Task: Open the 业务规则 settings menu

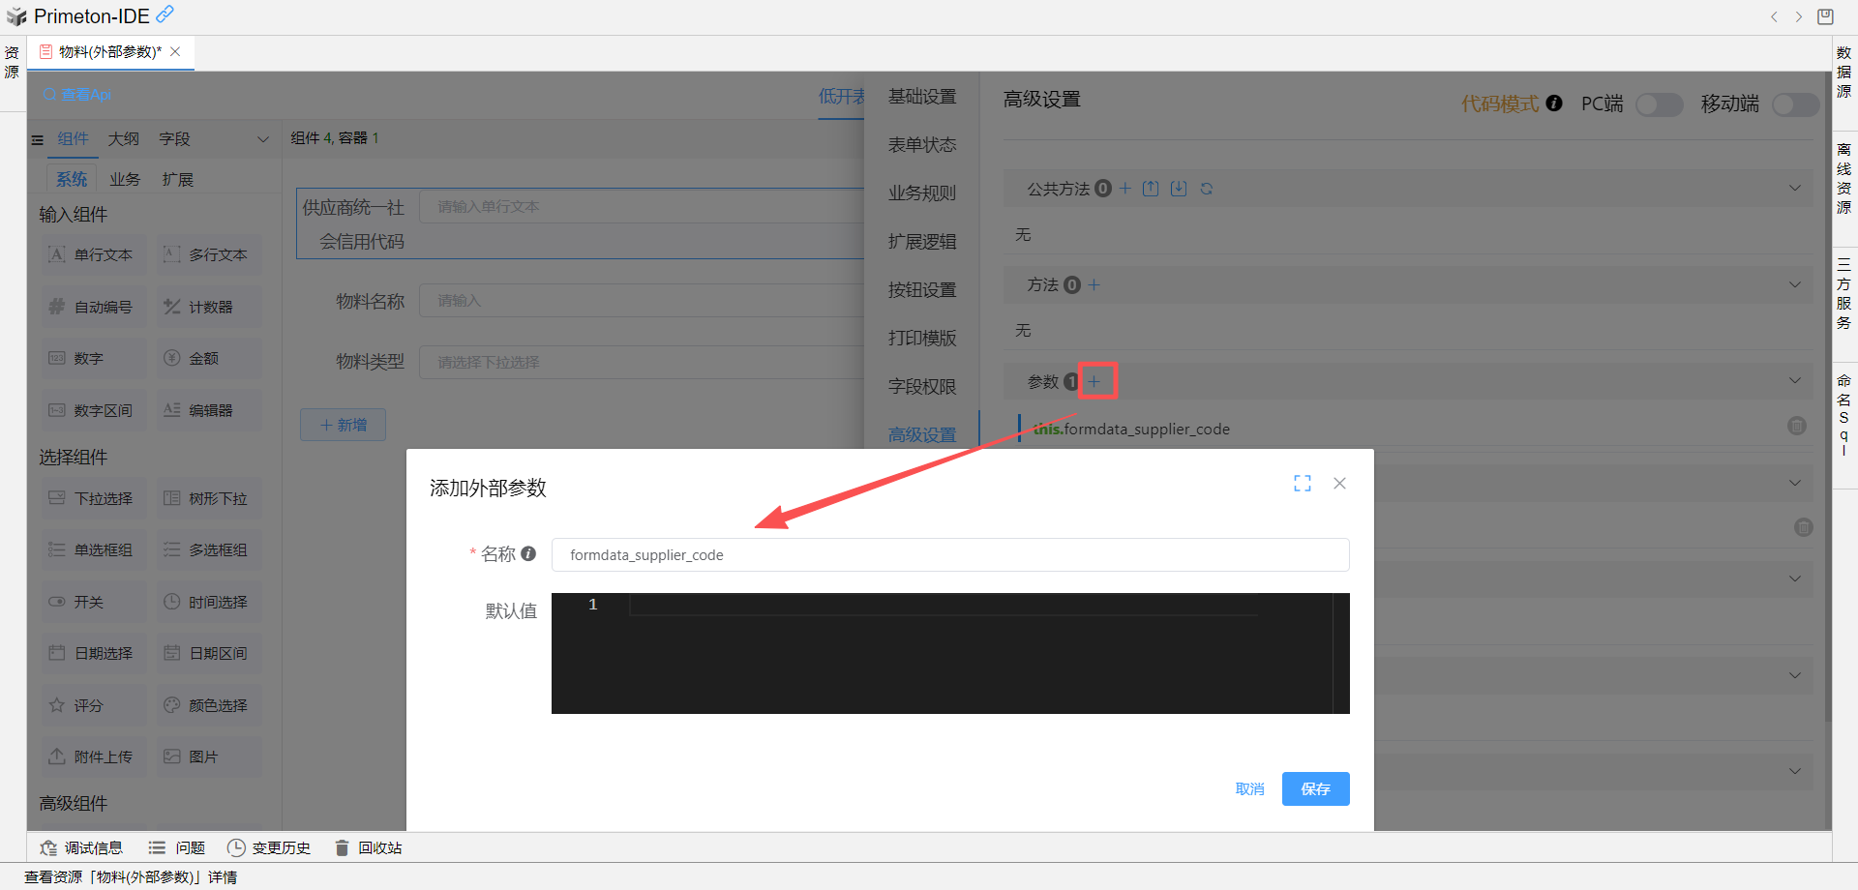Action: (x=921, y=193)
